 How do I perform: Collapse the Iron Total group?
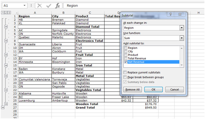pos(6,65)
